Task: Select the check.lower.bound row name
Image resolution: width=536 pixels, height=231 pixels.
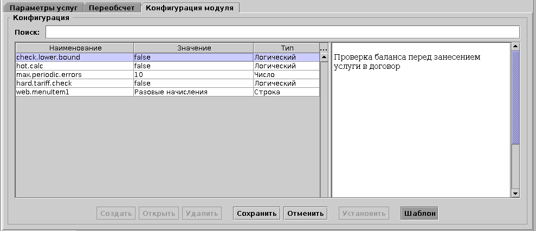Action: pos(75,57)
